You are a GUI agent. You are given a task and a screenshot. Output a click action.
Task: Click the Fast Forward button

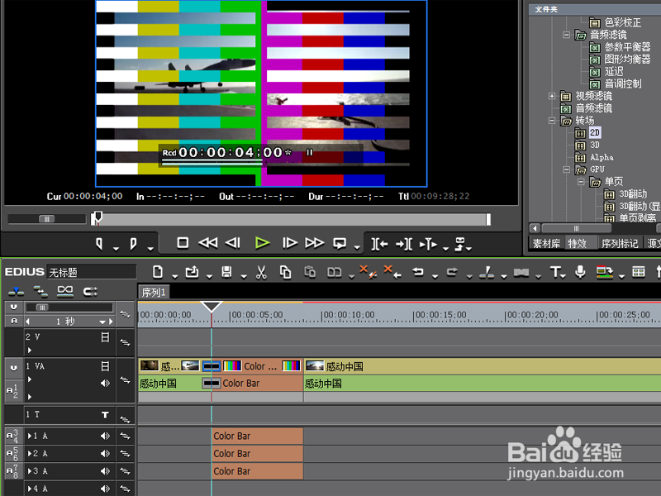tap(315, 243)
